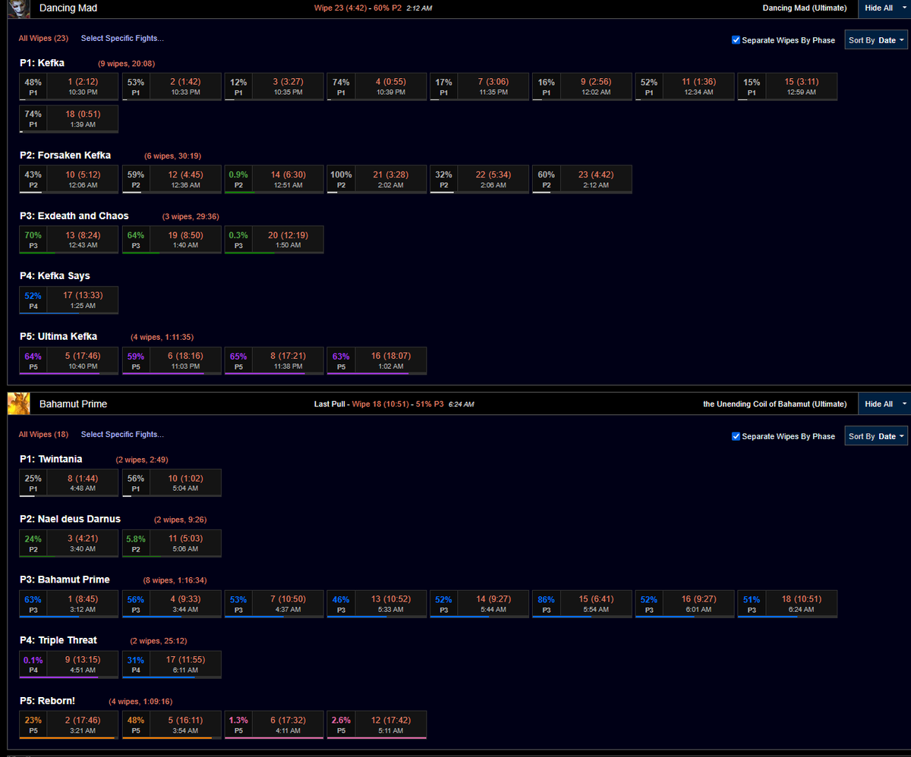Open Twintania wipe 8 (1:44)

tap(69, 483)
